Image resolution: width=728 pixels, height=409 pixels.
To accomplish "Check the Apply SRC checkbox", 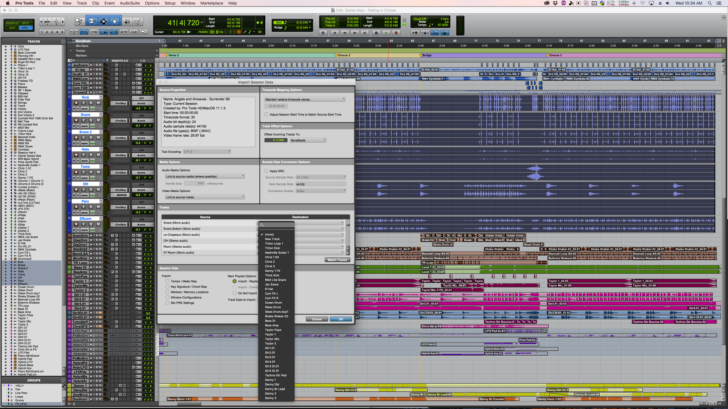I will [x=266, y=171].
